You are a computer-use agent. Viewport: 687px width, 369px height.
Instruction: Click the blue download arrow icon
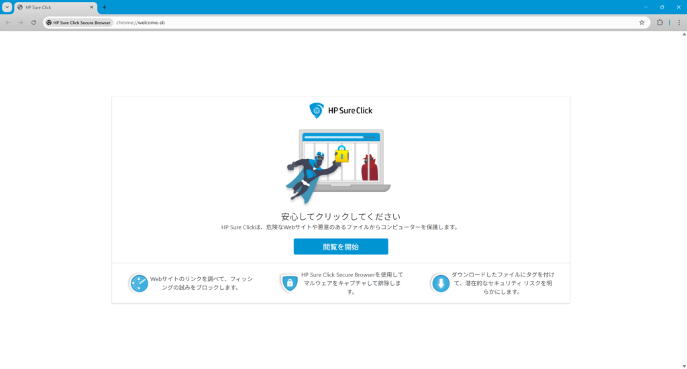pos(440,283)
